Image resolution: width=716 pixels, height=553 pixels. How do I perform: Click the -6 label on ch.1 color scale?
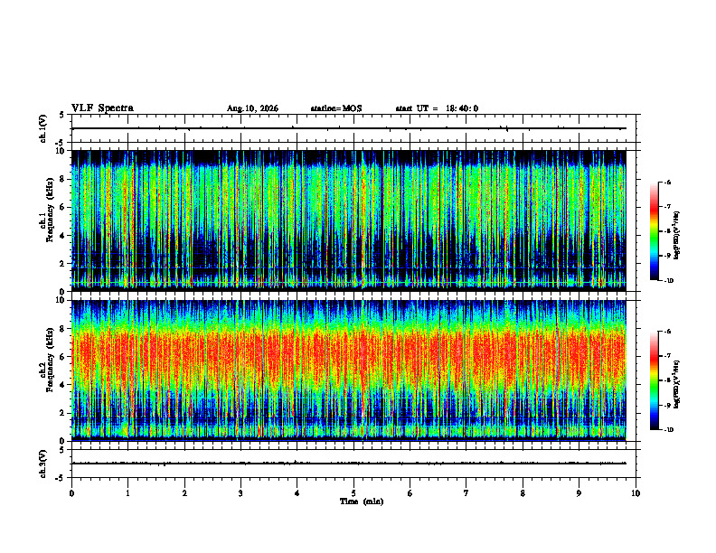[x=667, y=183]
